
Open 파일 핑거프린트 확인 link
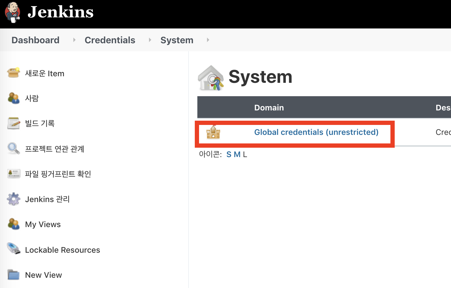coord(58,174)
